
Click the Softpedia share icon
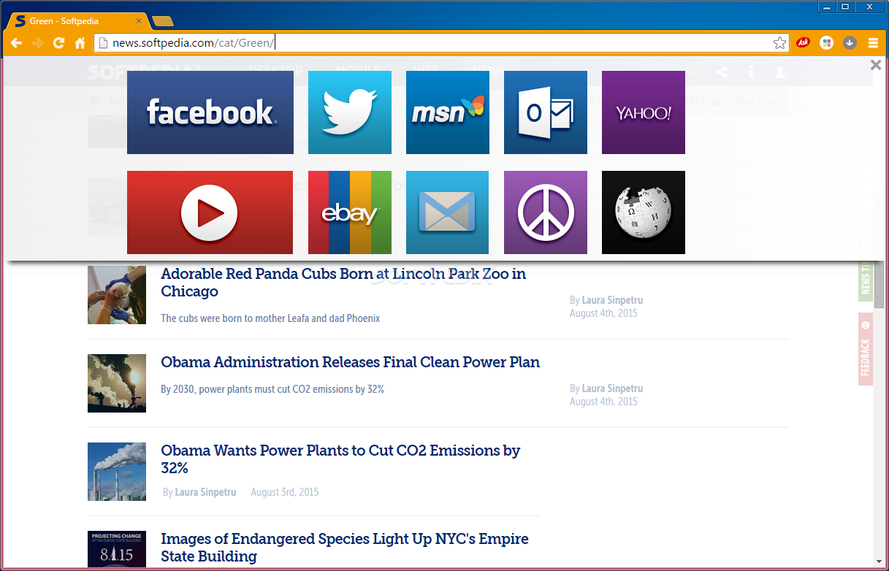(722, 72)
